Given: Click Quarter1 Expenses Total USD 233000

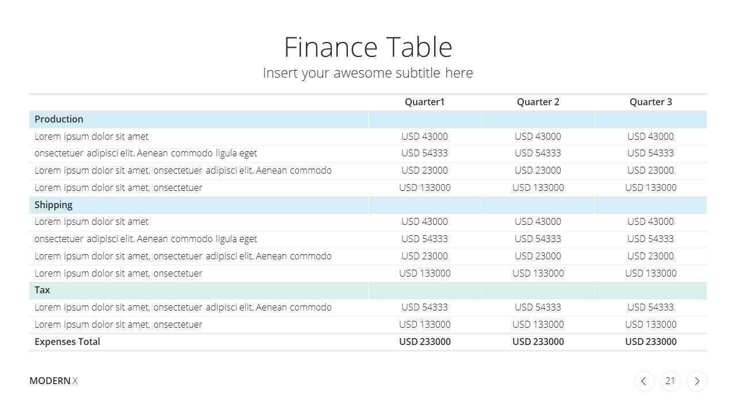Looking at the screenshot, I should (x=425, y=342).
